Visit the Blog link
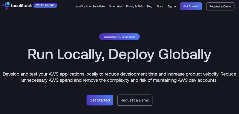The height and width of the screenshot is (114, 239). coord(150,6)
